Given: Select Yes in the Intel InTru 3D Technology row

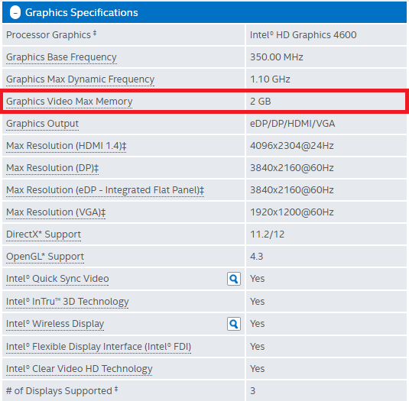Looking at the screenshot, I should tap(257, 302).
